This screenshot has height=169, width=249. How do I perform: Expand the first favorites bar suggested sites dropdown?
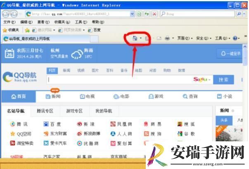[54, 30]
